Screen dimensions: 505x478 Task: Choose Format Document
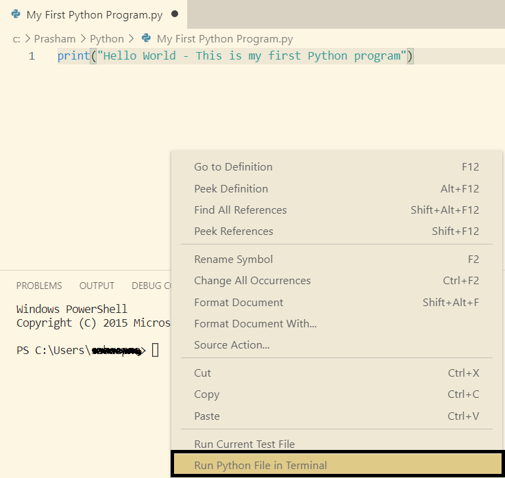coord(238,303)
